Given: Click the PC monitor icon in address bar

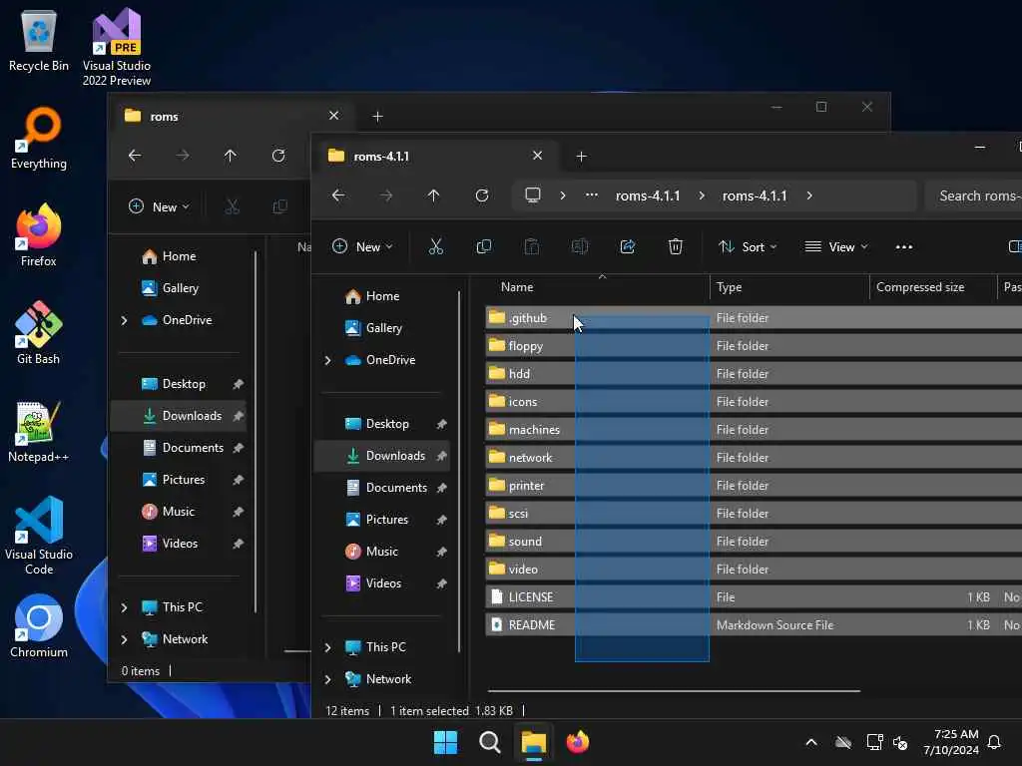Looking at the screenshot, I should tap(533, 195).
